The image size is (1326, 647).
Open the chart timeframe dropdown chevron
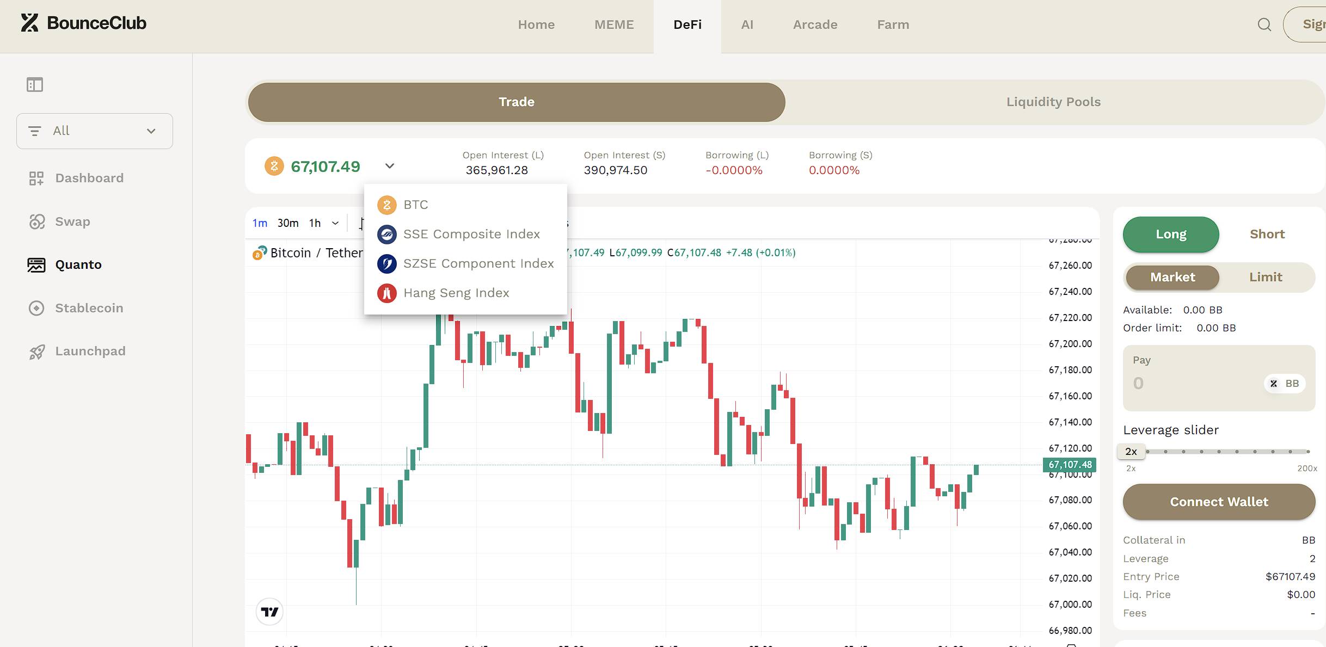335,223
